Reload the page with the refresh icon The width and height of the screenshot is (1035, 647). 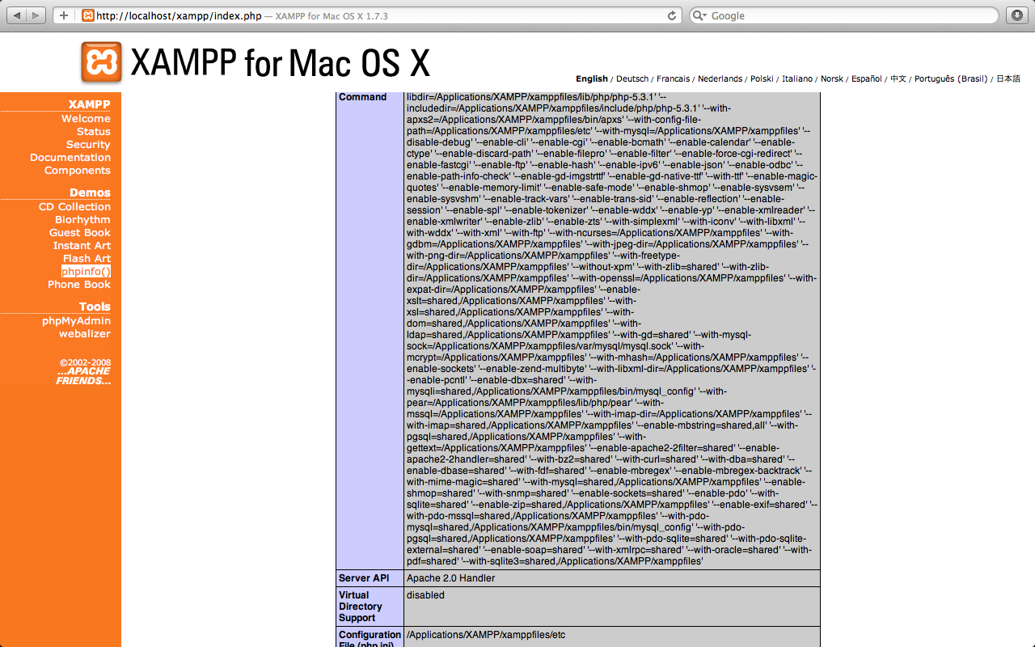[671, 15]
